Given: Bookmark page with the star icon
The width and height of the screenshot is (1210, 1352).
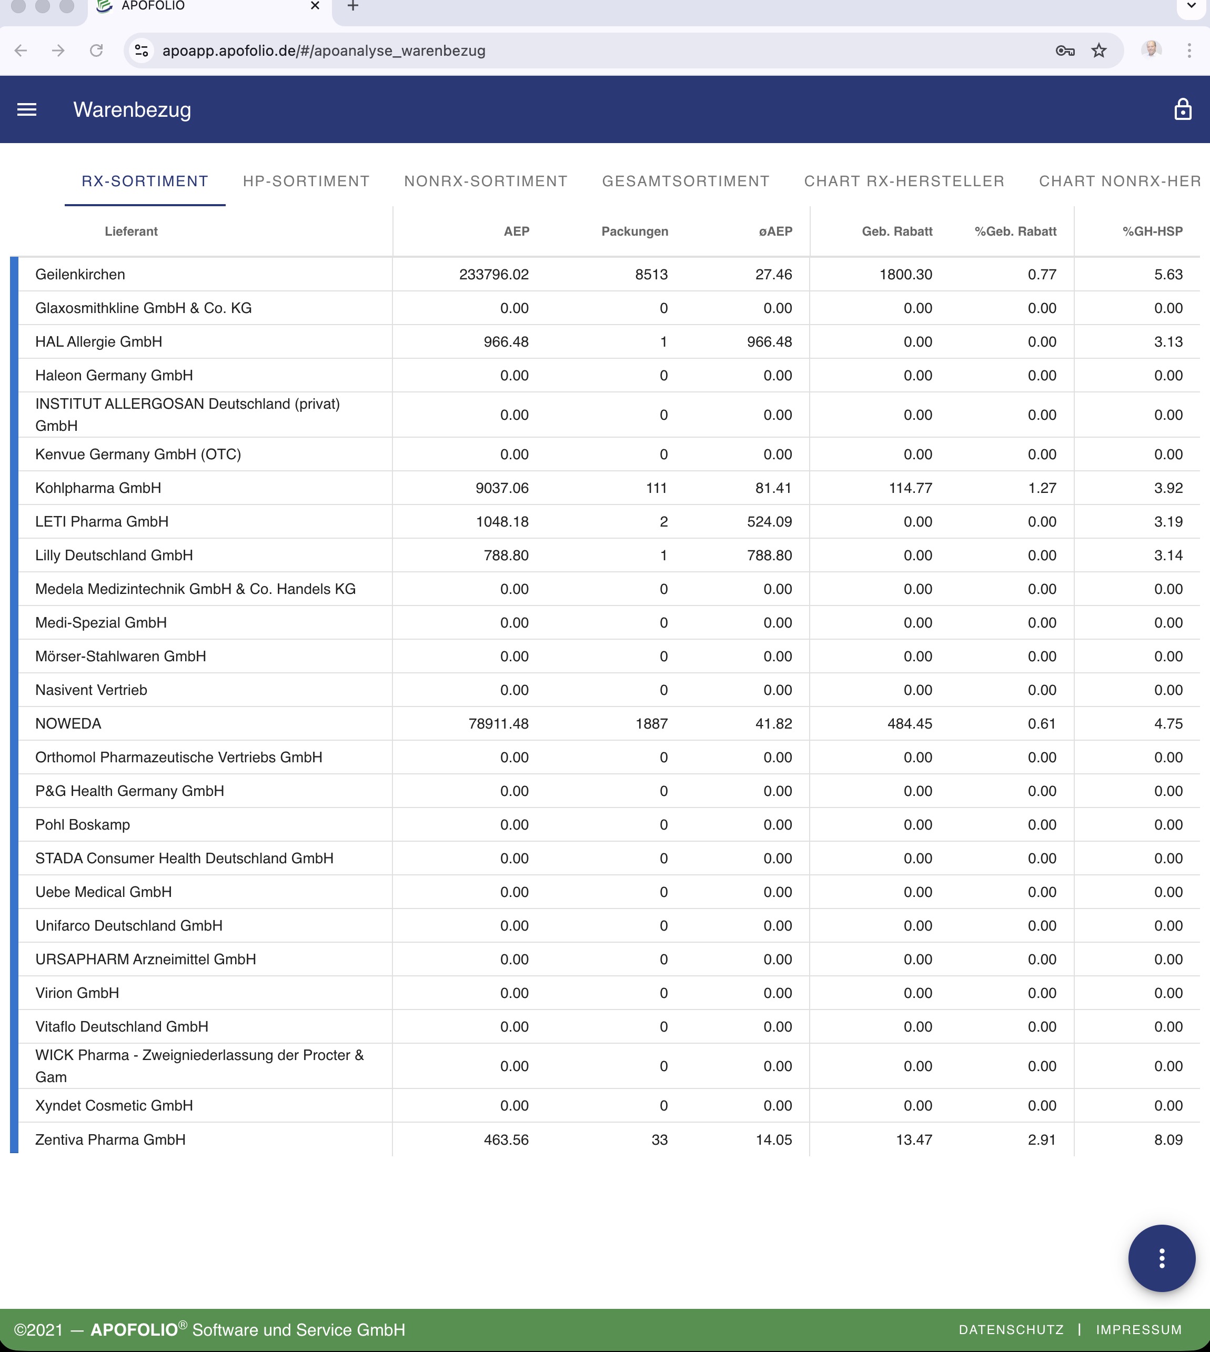Looking at the screenshot, I should (1099, 51).
